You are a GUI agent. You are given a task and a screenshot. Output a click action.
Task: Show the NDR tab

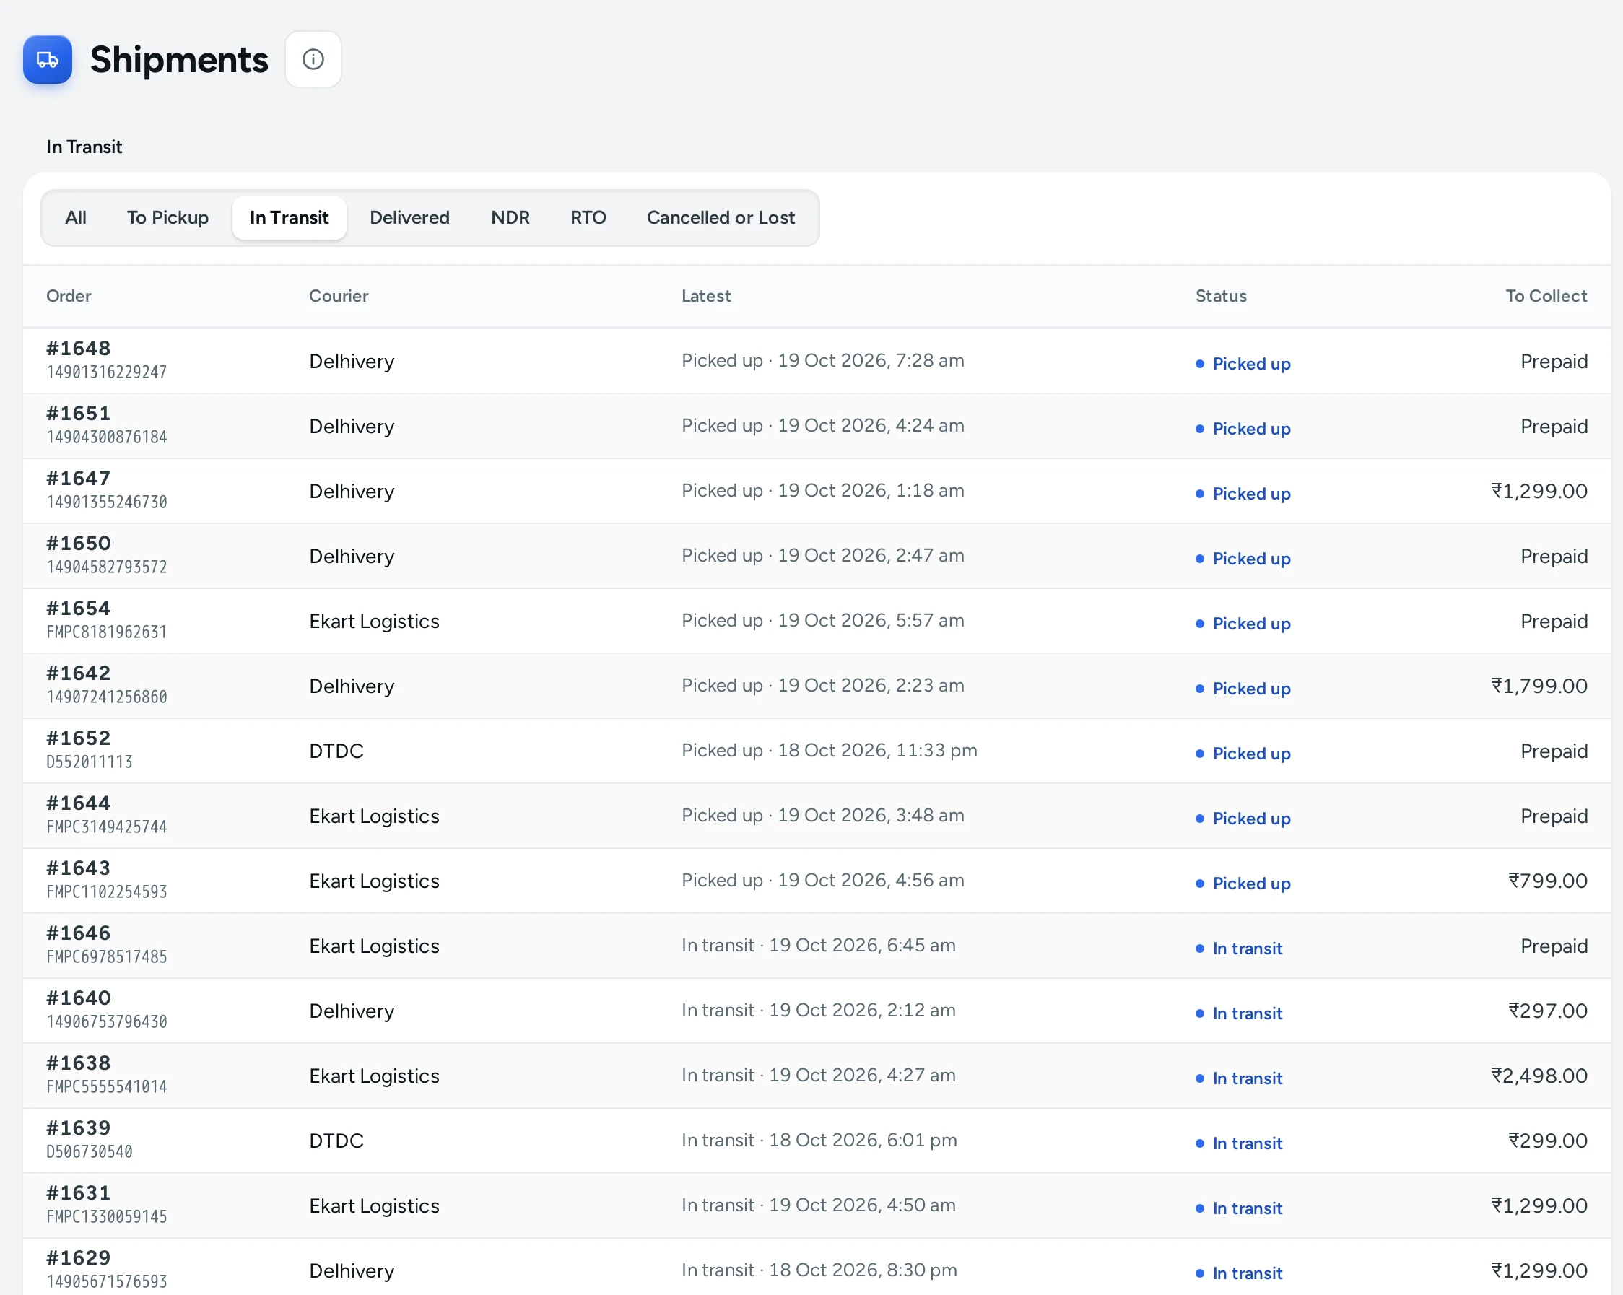tap(510, 217)
